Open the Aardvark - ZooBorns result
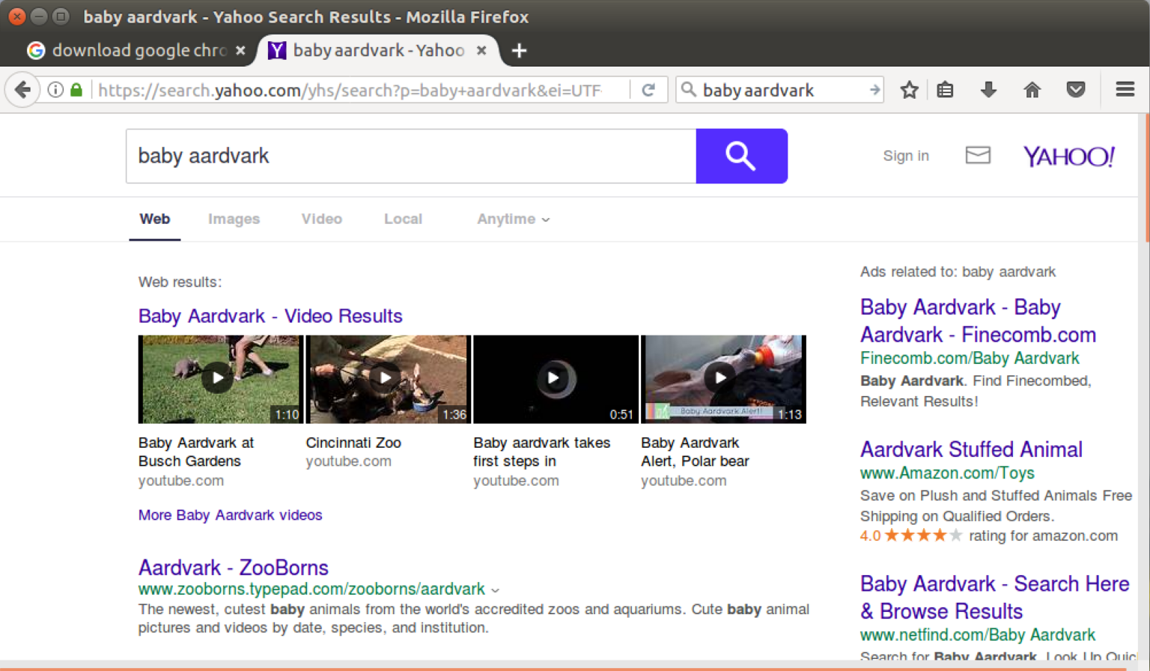This screenshot has height=671, width=1150. 233,568
